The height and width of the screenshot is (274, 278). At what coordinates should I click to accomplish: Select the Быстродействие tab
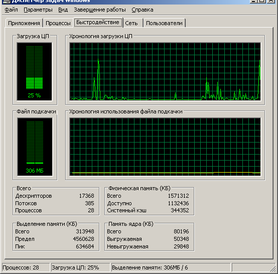click(x=98, y=23)
